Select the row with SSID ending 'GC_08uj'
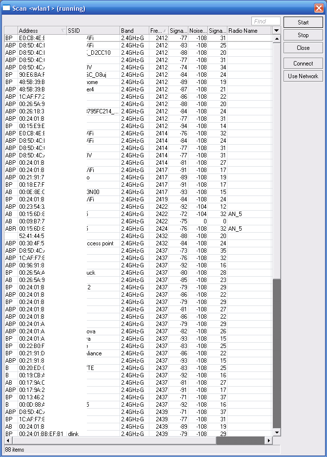Viewport: 327px width, 457px height. point(138,75)
